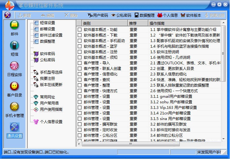Click 3.1.2 sohu 用户邮箱设置 entry
This screenshot has height=159, width=230.
point(171,102)
